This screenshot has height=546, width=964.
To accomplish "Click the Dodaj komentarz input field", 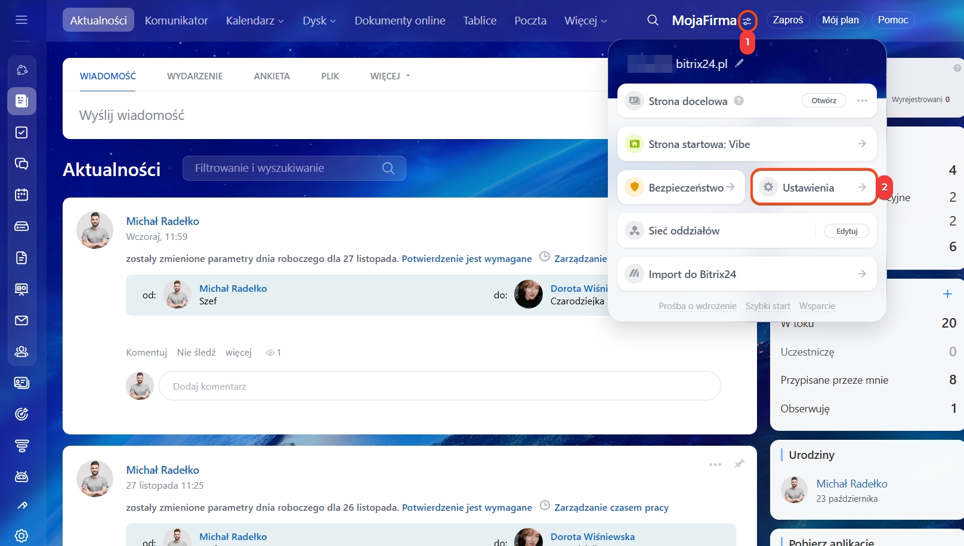I will tap(439, 386).
